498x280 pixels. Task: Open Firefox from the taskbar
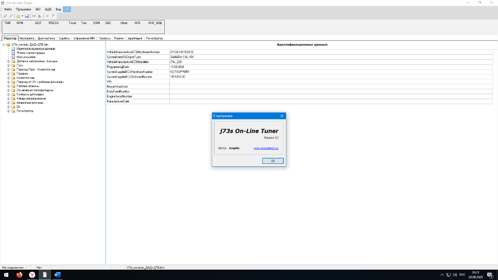coord(20,275)
